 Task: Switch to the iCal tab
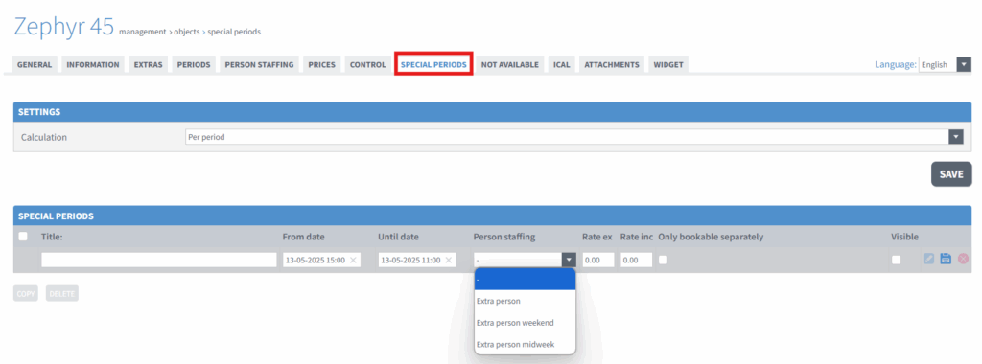(x=562, y=64)
